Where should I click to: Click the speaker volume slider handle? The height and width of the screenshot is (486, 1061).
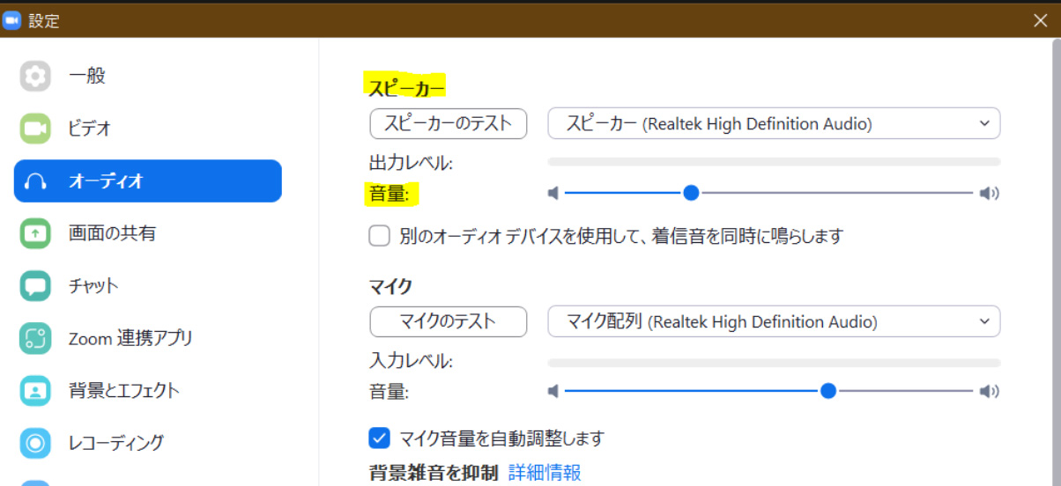pyautogui.click(x=692, y=193)
